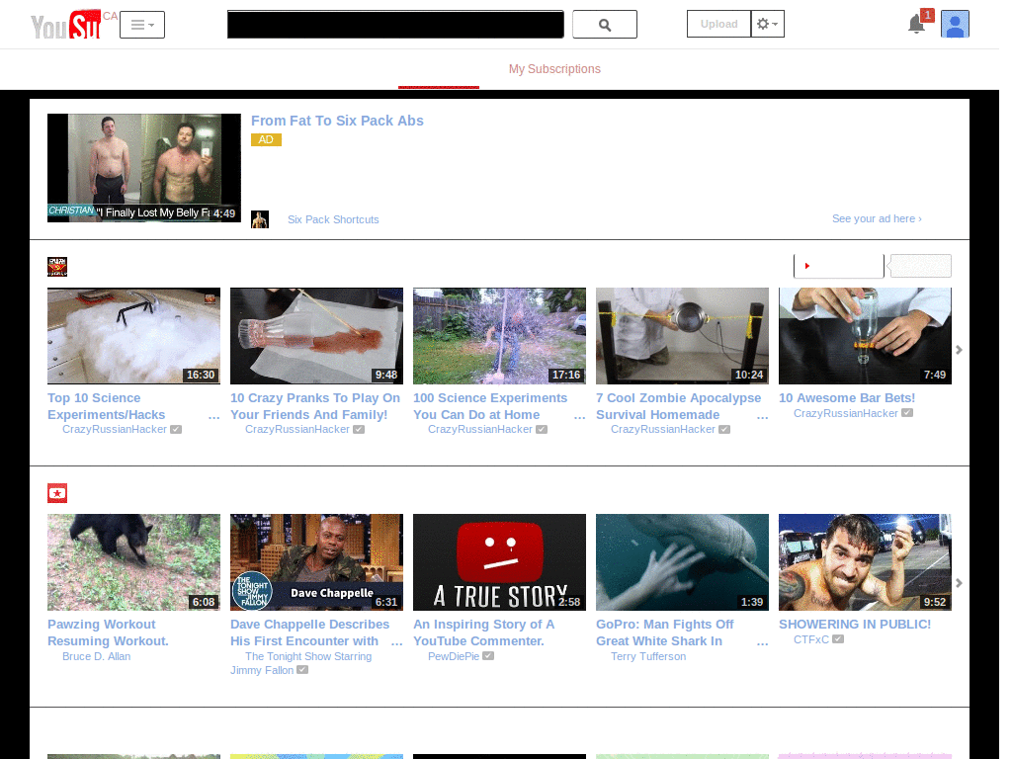Open Pawzing Workout Resuming Workout title
This screenshot has width=1012, height=759.
pos(108,632)
